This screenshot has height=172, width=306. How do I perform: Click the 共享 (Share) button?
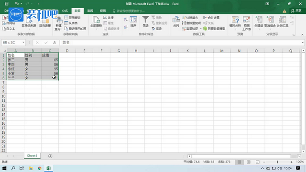click(x=296, y=11)
